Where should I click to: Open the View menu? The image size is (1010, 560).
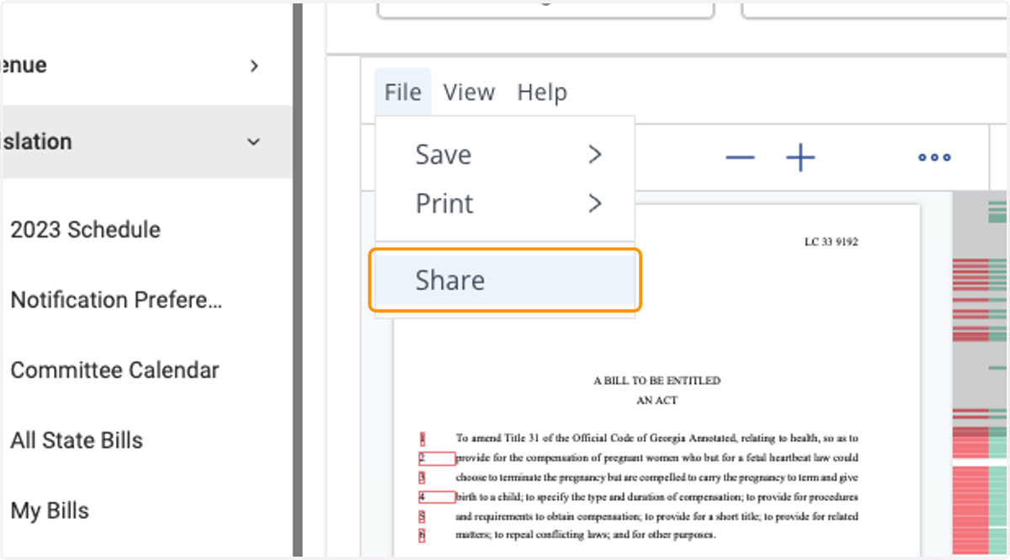(x=469, y=92)
